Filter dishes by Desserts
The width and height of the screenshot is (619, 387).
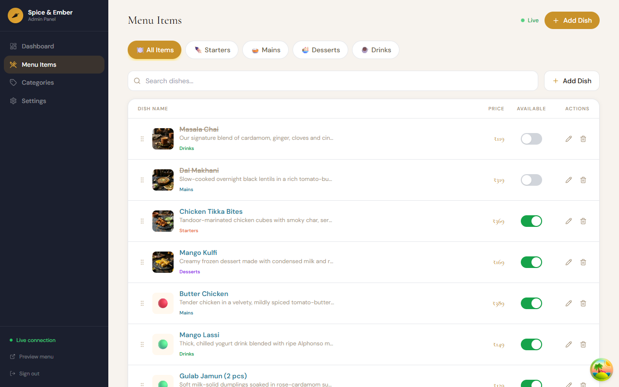click(320, 50)
